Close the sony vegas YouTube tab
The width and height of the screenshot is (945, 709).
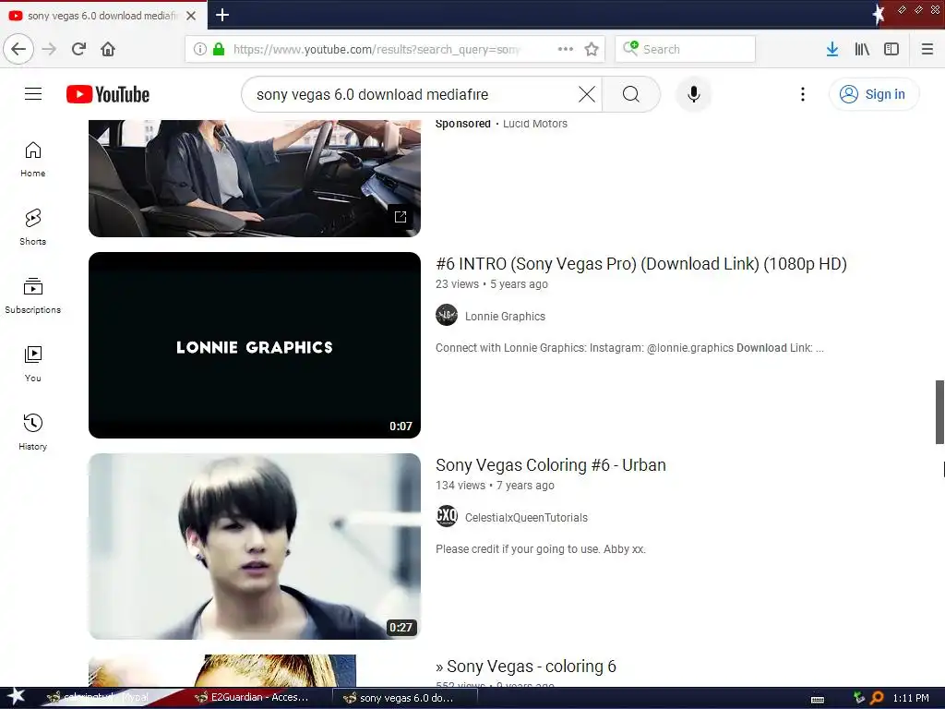tap(191, 16)
